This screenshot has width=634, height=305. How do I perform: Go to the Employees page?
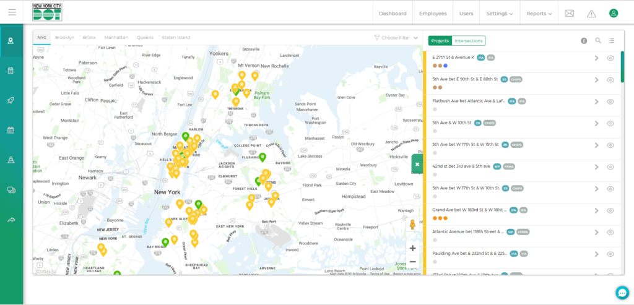432,13
